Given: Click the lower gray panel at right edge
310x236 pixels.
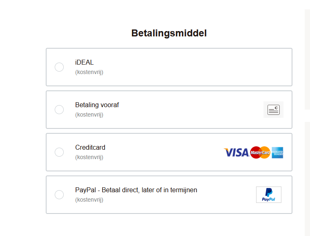Looking at the screenshot, I should click(307, 179).
